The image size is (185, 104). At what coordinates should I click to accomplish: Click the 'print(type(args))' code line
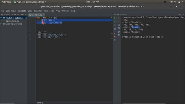pos(52,23)
